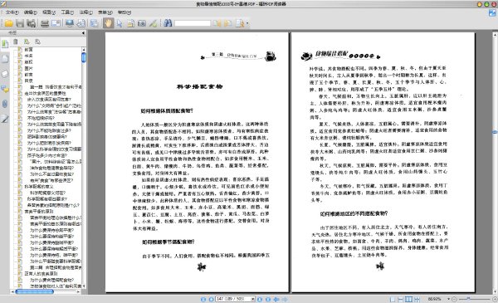498x303 pixels.
Task: Open the search options dropdown arrow in toolbar
Action: (x=247, y=23)
